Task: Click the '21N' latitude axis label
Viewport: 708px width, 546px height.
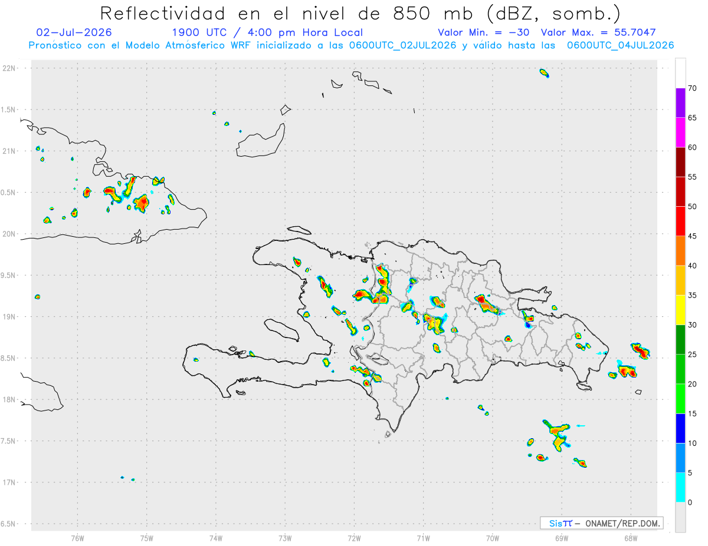Action: tap(9, 151)
